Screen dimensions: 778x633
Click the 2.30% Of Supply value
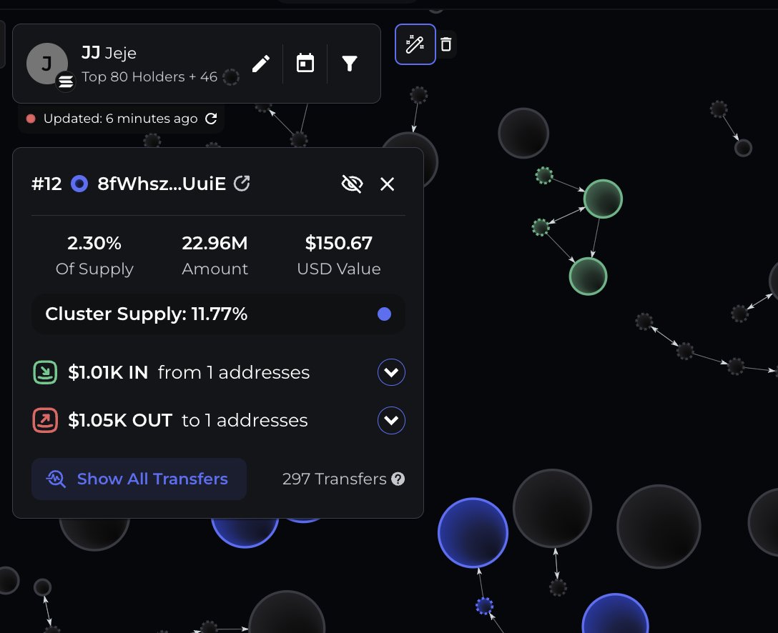click(x=94, y=243)
